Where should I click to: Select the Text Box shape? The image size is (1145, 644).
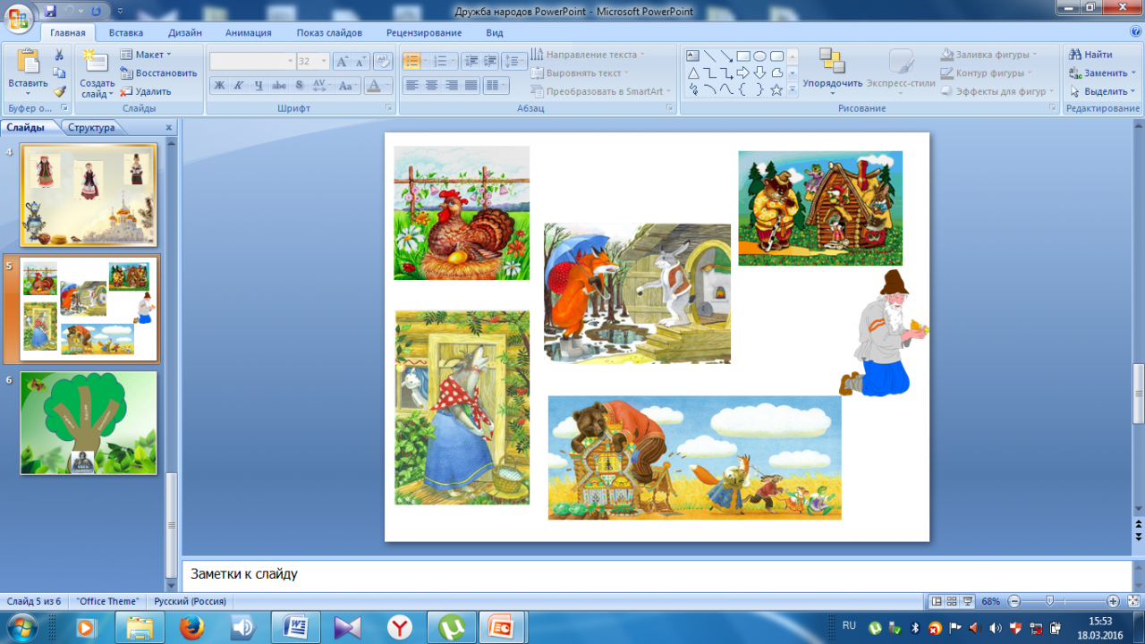coord(693,55)
